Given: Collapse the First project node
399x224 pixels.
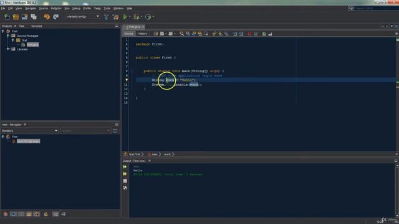Looking at the screenshot, I should pos(3,31).
